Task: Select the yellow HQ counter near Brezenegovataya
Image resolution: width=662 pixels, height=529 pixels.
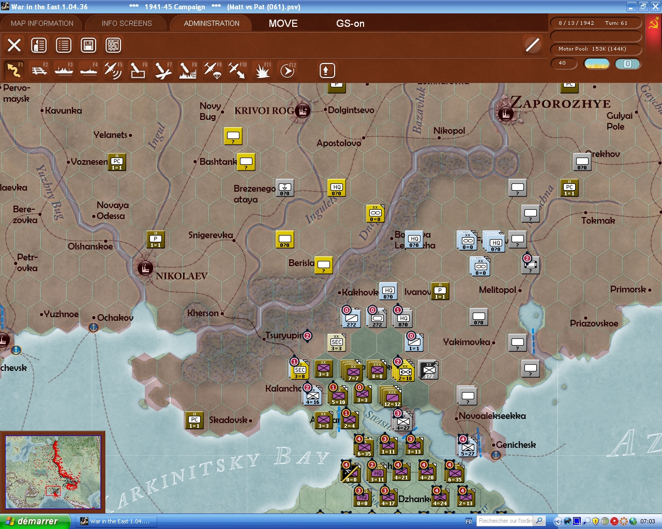Action: point(337,188)
